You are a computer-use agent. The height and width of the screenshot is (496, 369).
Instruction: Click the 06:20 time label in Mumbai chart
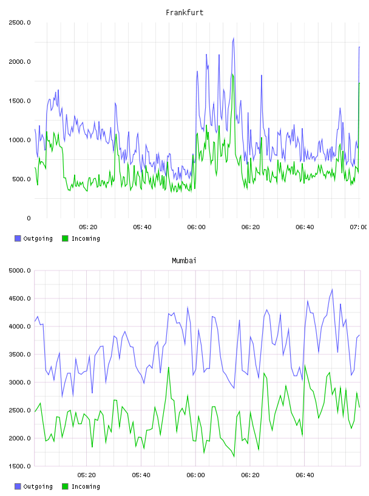click(x=250, y=475)
